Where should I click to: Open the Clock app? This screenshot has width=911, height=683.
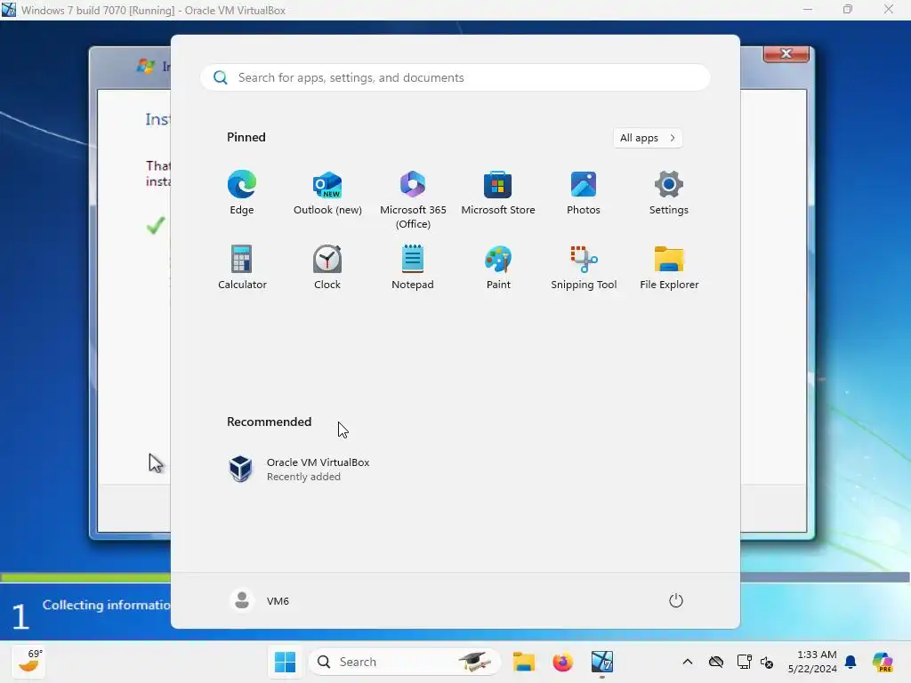(x=327, y=268)
